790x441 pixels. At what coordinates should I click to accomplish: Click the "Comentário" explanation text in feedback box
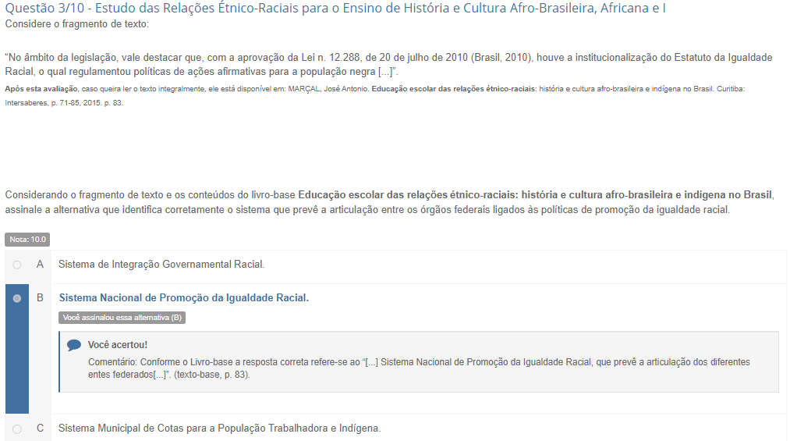420,368
